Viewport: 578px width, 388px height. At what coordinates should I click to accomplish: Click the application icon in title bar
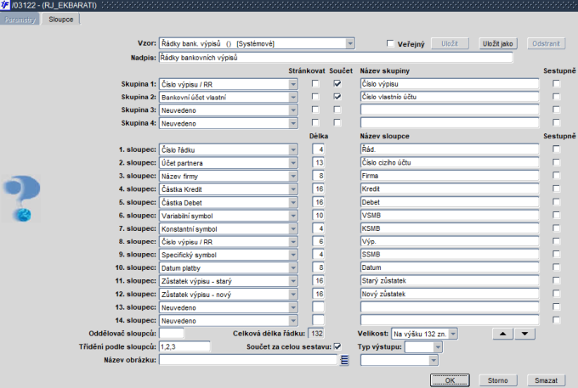(x=6, y=6)
